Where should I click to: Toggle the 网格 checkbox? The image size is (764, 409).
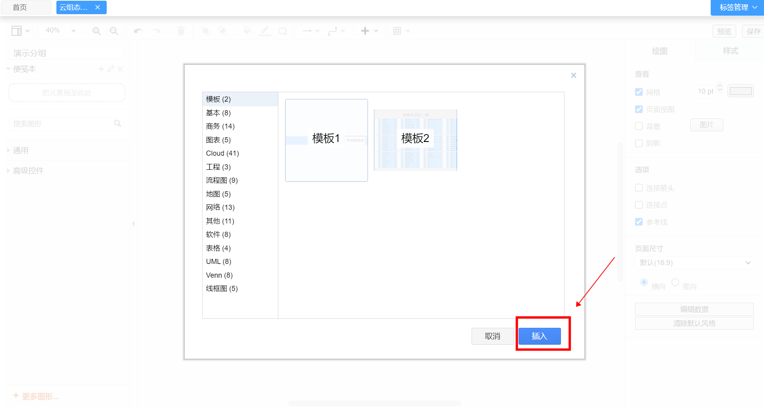tap(639, 92)
